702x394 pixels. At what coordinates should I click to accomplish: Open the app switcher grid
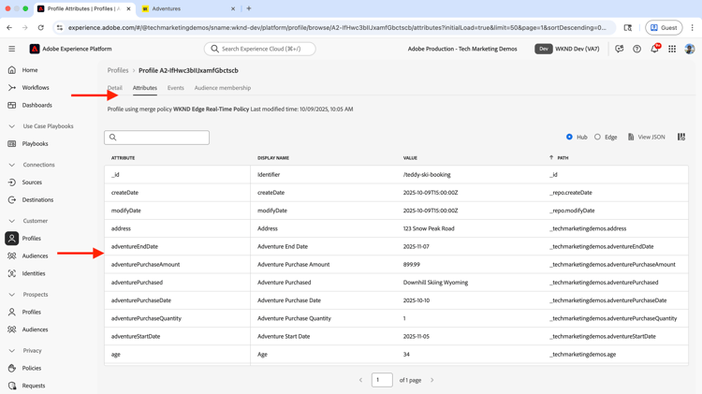pos(672,49)
